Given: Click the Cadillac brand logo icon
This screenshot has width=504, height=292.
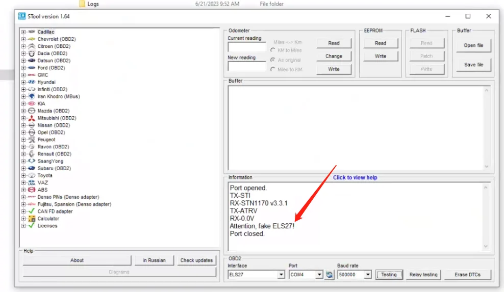Looking at the screenshot, I should 32,32.
